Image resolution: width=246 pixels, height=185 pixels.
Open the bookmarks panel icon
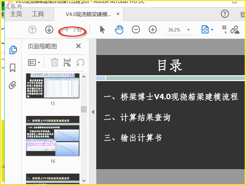click(13, 68)
